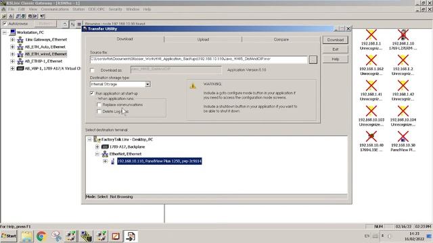Click the AB_ETHIP-1 network icon
433x243 pixels.
coord(20,61)
